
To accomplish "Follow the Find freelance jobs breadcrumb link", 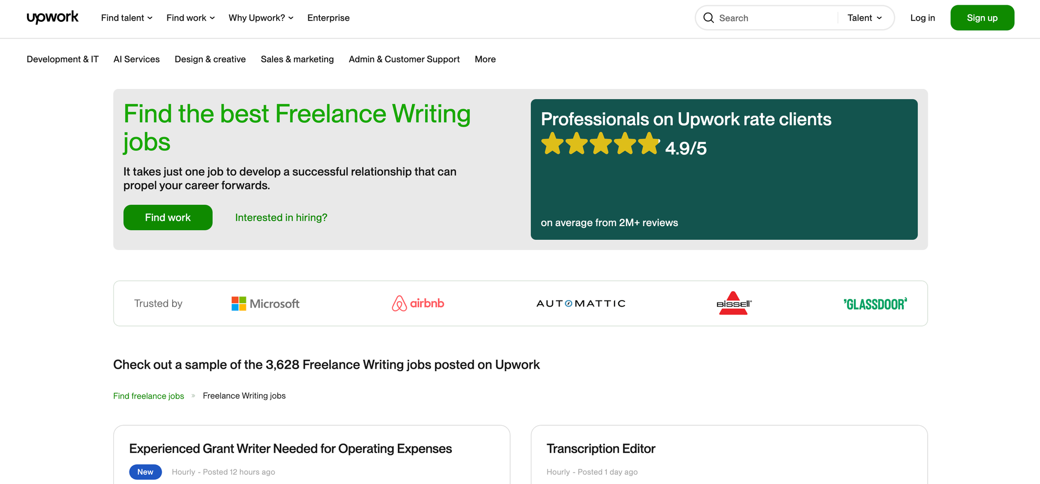I will pyautogui.click(x=148, y=396).
